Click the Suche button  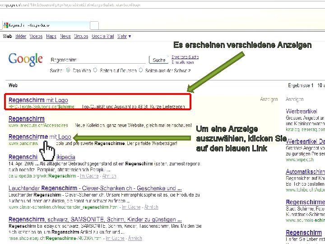[x=158, y=60]
